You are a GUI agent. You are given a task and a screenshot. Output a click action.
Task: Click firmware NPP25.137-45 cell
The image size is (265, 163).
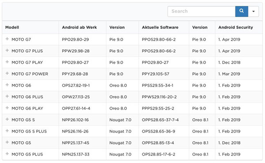pos(76,143)
